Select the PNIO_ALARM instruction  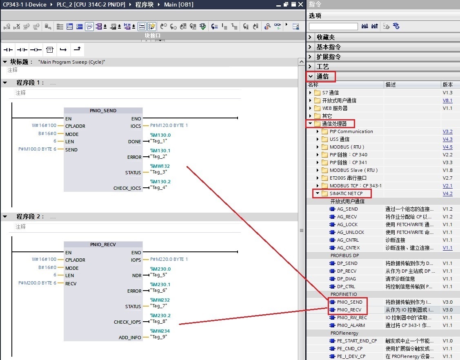(351, 325)
